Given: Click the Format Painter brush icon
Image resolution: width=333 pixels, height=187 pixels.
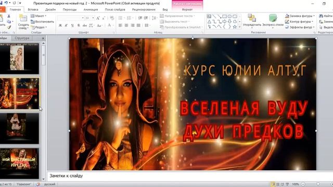Looking at the screenshot, I should coord(9,27).
